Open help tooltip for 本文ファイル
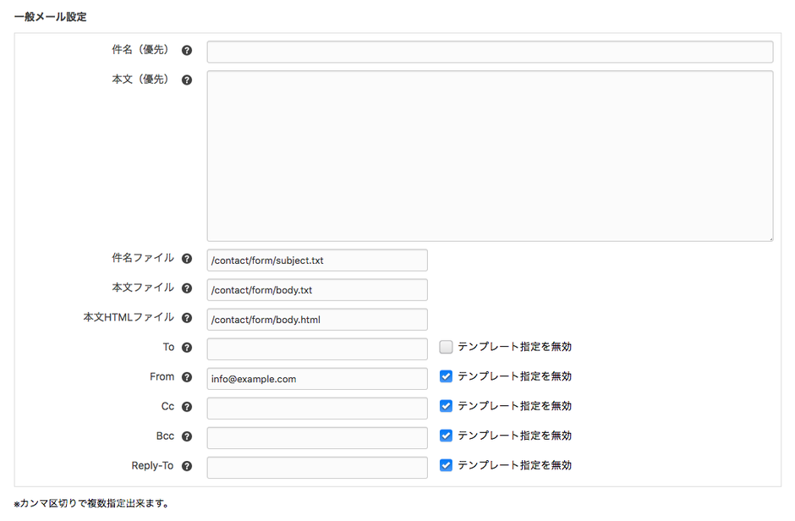Viewport: 795px width, 521px height. tap(187, 288)
